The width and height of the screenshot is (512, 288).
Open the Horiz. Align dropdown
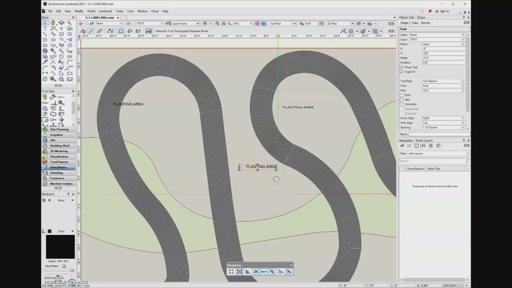(x=443, y=118)
